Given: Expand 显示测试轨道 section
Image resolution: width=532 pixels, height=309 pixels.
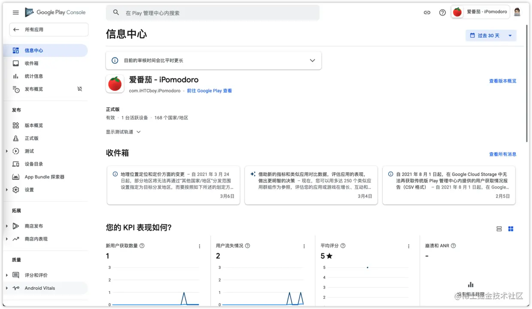Looking at the screenshot, I should point(124,132).
